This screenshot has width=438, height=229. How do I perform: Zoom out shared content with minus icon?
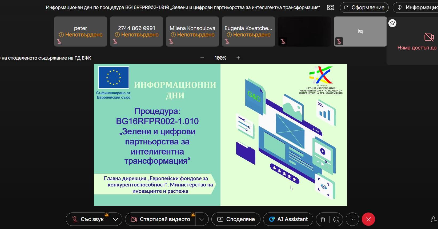(x=202, y=58)
